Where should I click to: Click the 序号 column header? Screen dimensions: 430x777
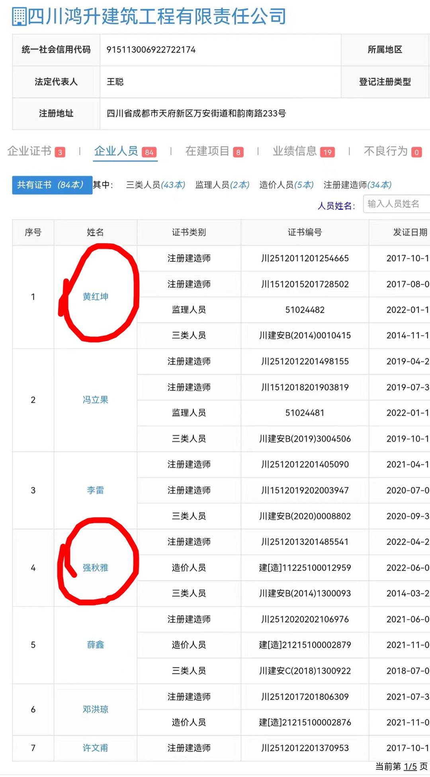click(x=33, y=232)
